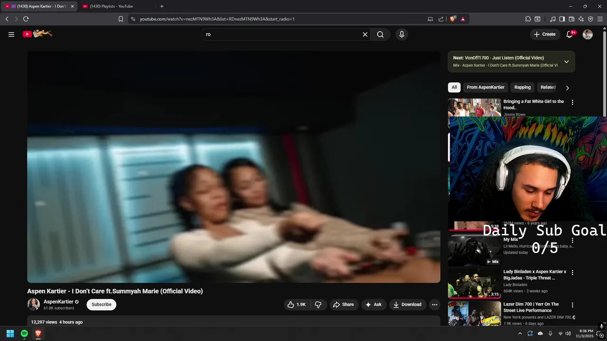607x341 pixels.
Task: Open Lazer Dim 700 Yerr video title
Action: 531,307
